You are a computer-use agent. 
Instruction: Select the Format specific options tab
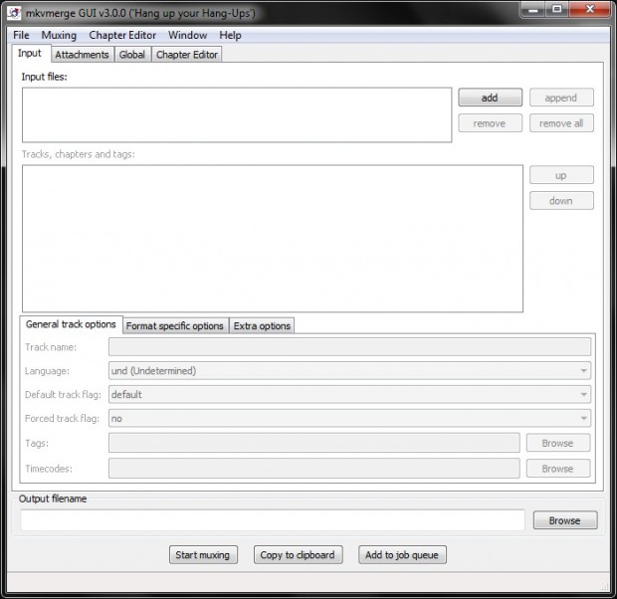[x=175, y=326]
